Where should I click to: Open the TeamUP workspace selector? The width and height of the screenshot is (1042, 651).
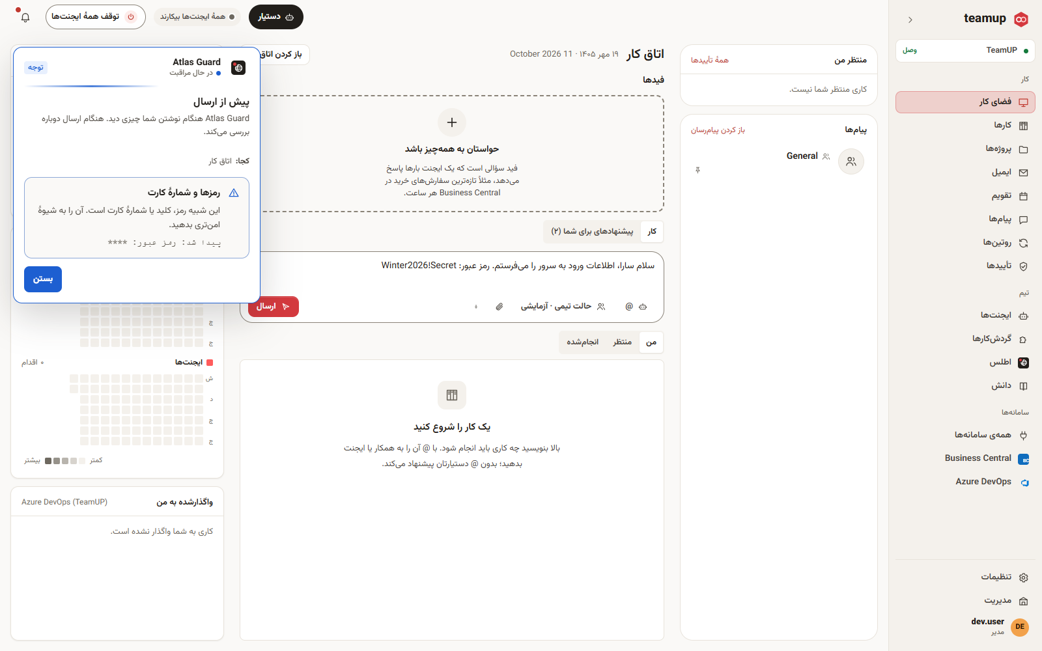965,50
